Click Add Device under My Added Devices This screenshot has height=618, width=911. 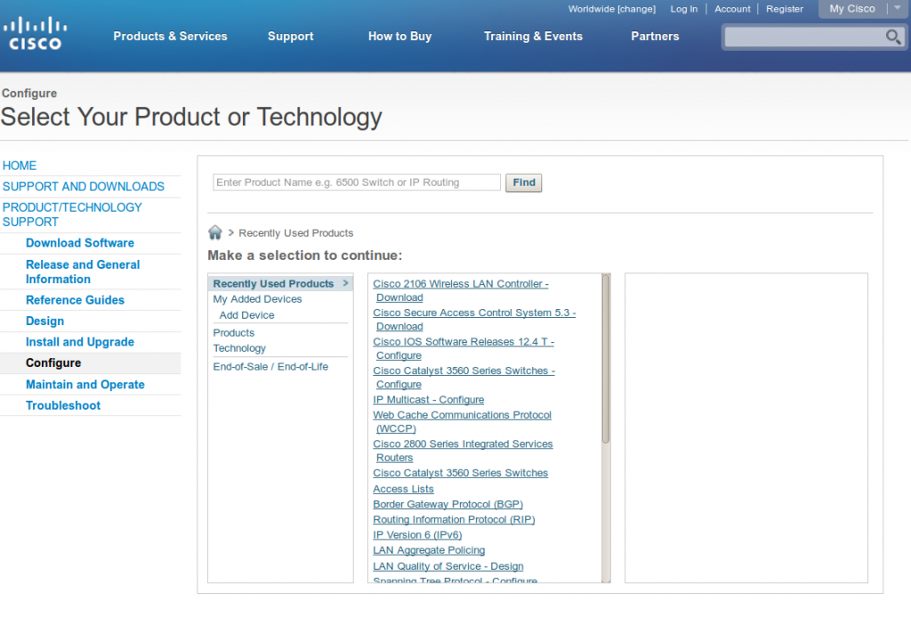tap(246, 314)
